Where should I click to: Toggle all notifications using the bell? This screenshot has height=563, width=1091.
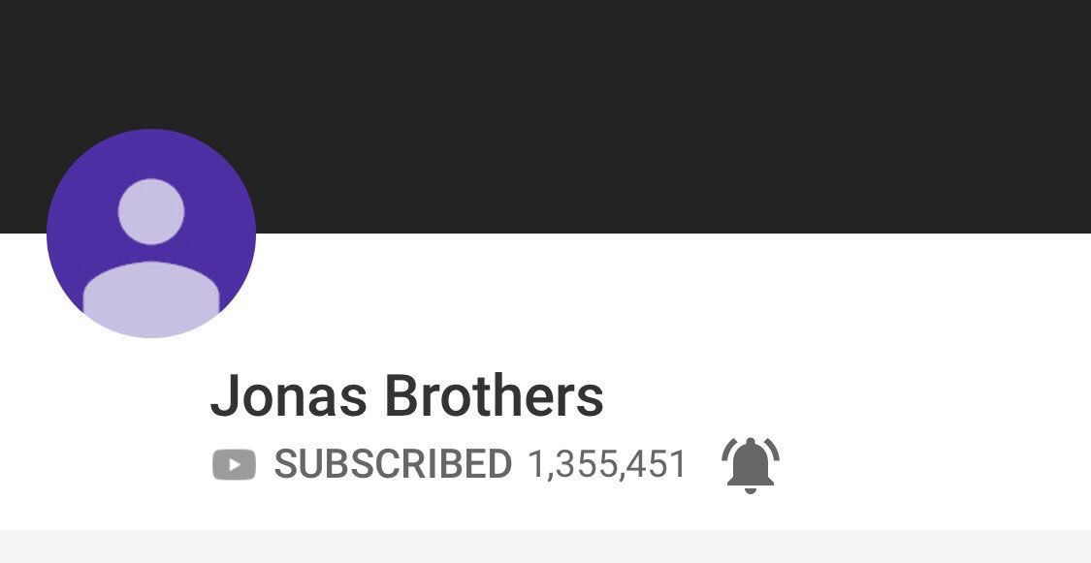pos(750,465)
